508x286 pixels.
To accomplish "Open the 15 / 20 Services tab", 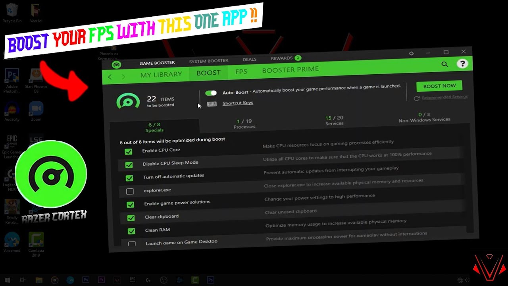I will tap(334, 120).
